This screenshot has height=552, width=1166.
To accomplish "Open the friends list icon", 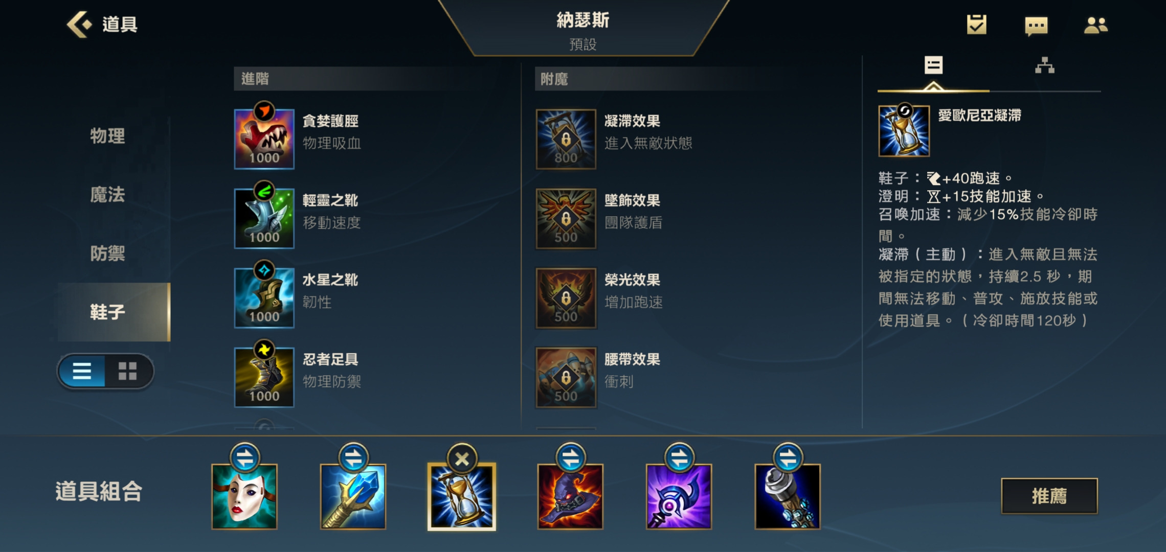I will coord(1095,25).
